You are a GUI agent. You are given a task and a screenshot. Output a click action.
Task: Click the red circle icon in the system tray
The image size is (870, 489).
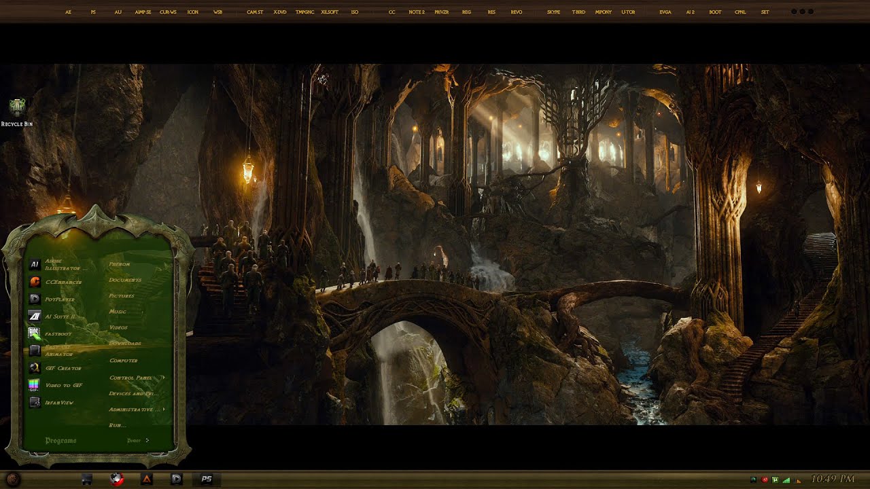(x=765, y=479)
